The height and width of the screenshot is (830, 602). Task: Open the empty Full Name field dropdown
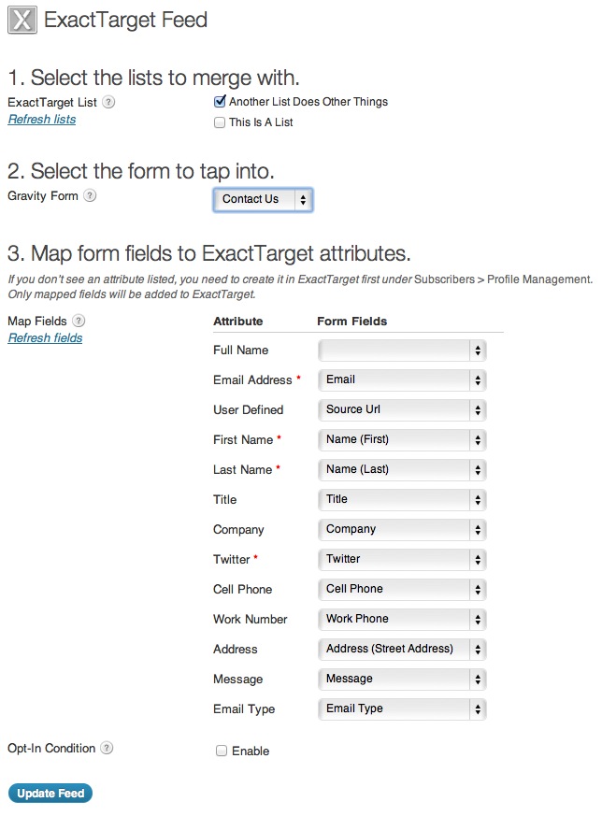click(x=402, y=351)
